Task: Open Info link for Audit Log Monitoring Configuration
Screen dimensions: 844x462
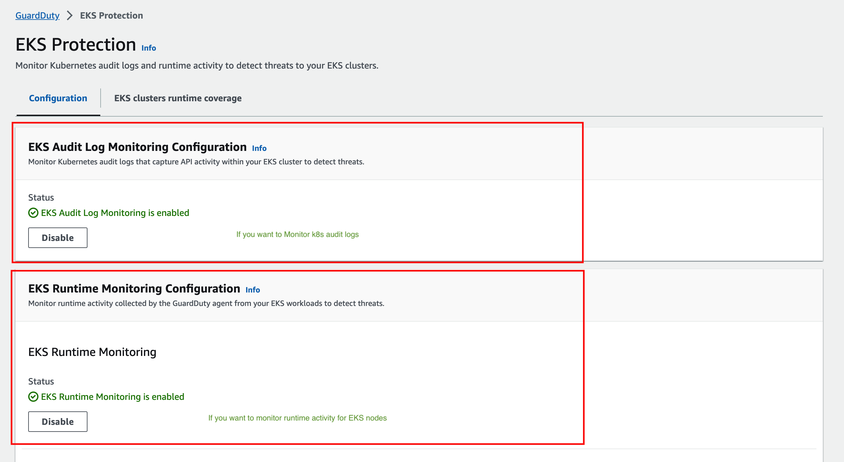Action: pyautogui.click(x=259, y=148)
